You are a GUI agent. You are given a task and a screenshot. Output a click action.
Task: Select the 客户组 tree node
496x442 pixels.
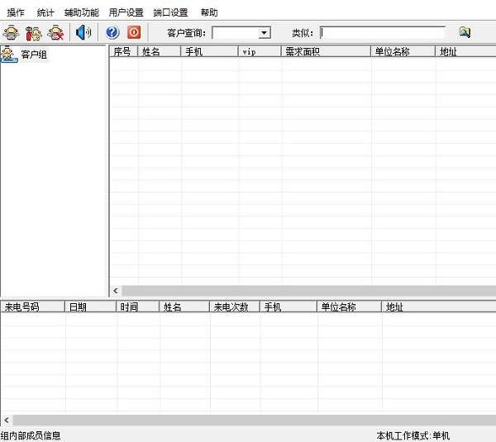(34, 55)
